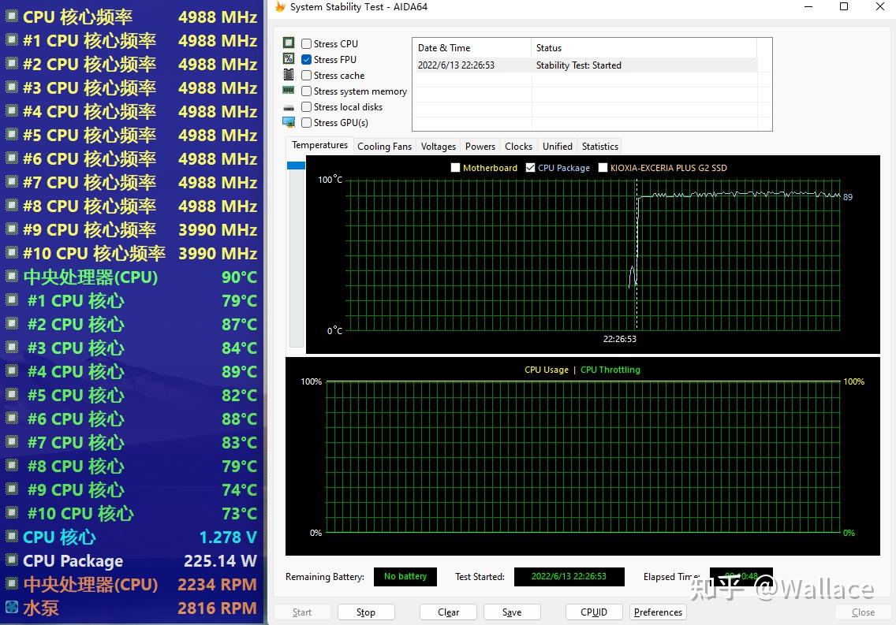
Task: Click the icon beside CPU 核心 1.278 V
Action: tap(11, 536)
